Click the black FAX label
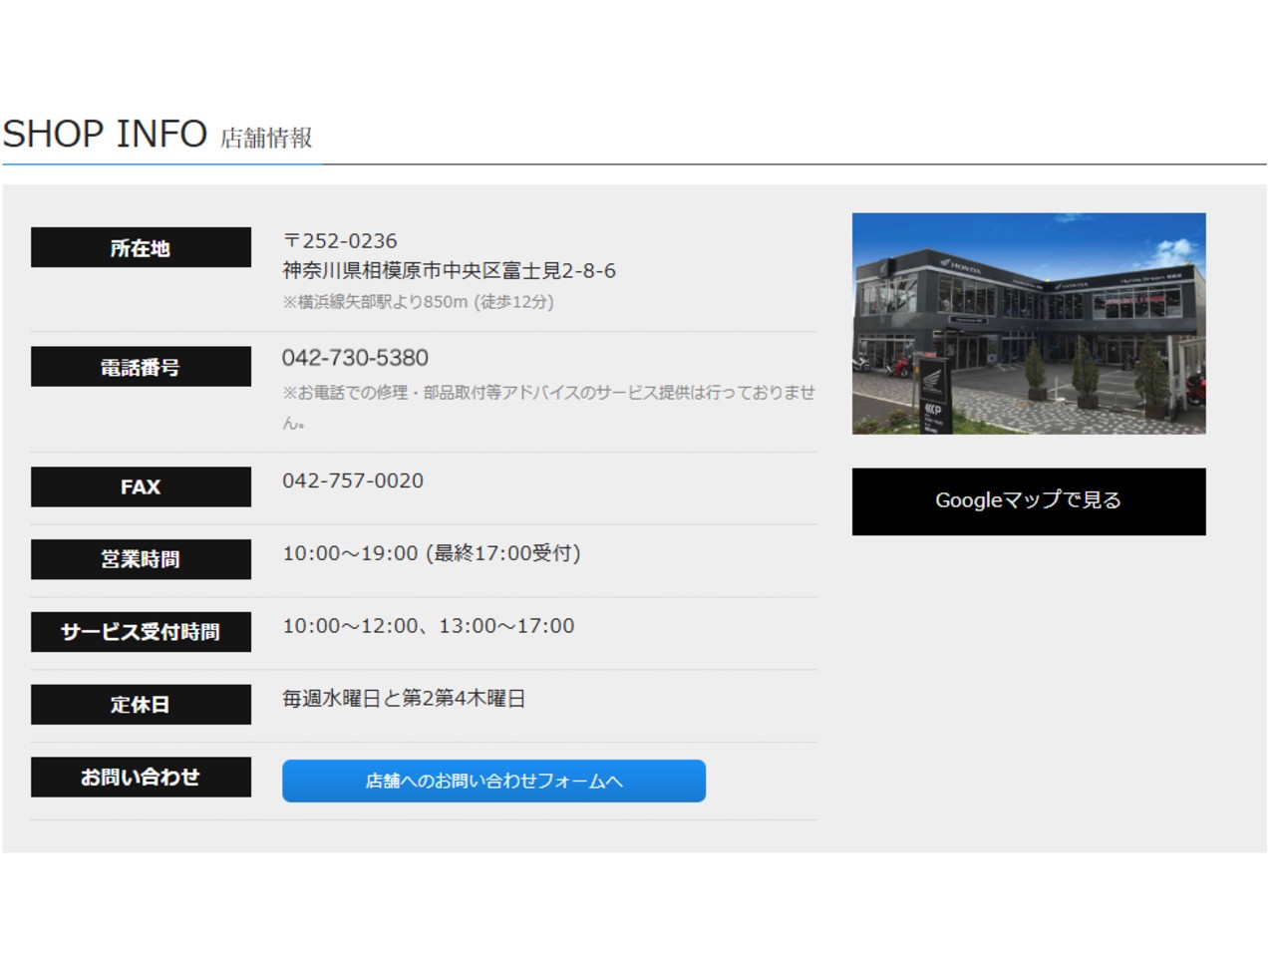The height and width of the screenshot is (957, 1276). (x=141, y=486)
